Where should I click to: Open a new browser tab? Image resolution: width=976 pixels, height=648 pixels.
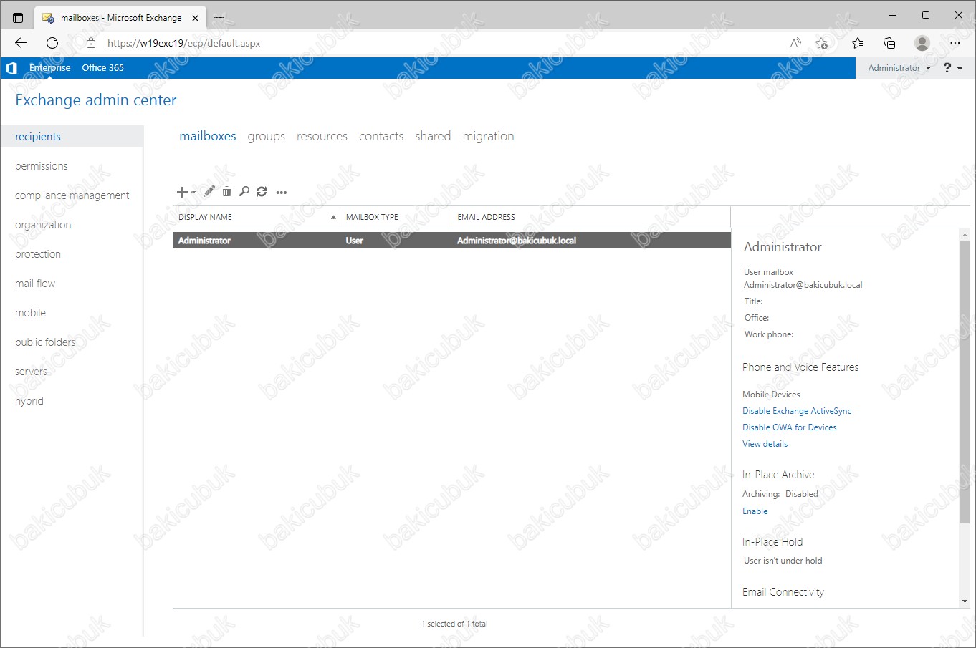click(x=219, y=18)
